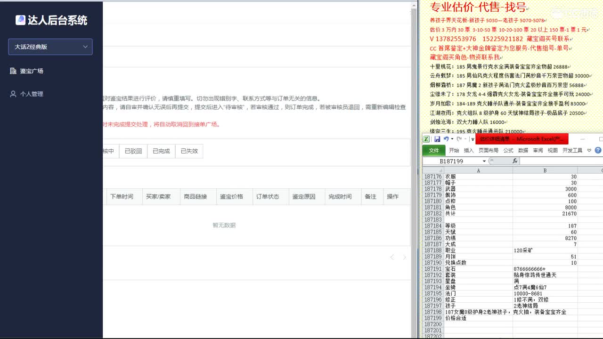Open the 开发工具 ribbon tab
This screenshot has width=603, height=339.
(x=572, y=150)
